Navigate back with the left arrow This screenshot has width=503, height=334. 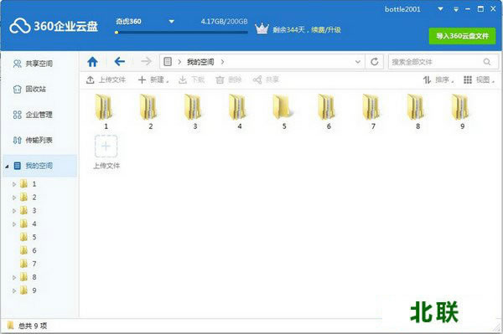(x=119, y=61)
